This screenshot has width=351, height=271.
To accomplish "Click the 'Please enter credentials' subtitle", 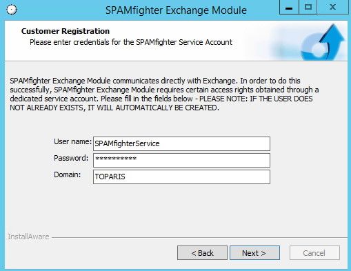I will click(x=131, y=42).
